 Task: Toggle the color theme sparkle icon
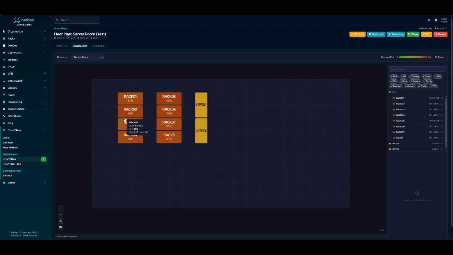pyautogui.click(x=429, y=20)
